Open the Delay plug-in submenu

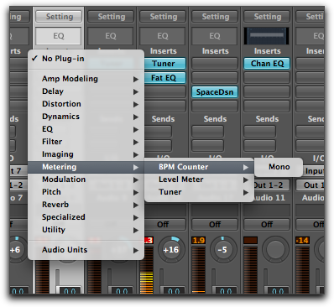click(86, 91)
